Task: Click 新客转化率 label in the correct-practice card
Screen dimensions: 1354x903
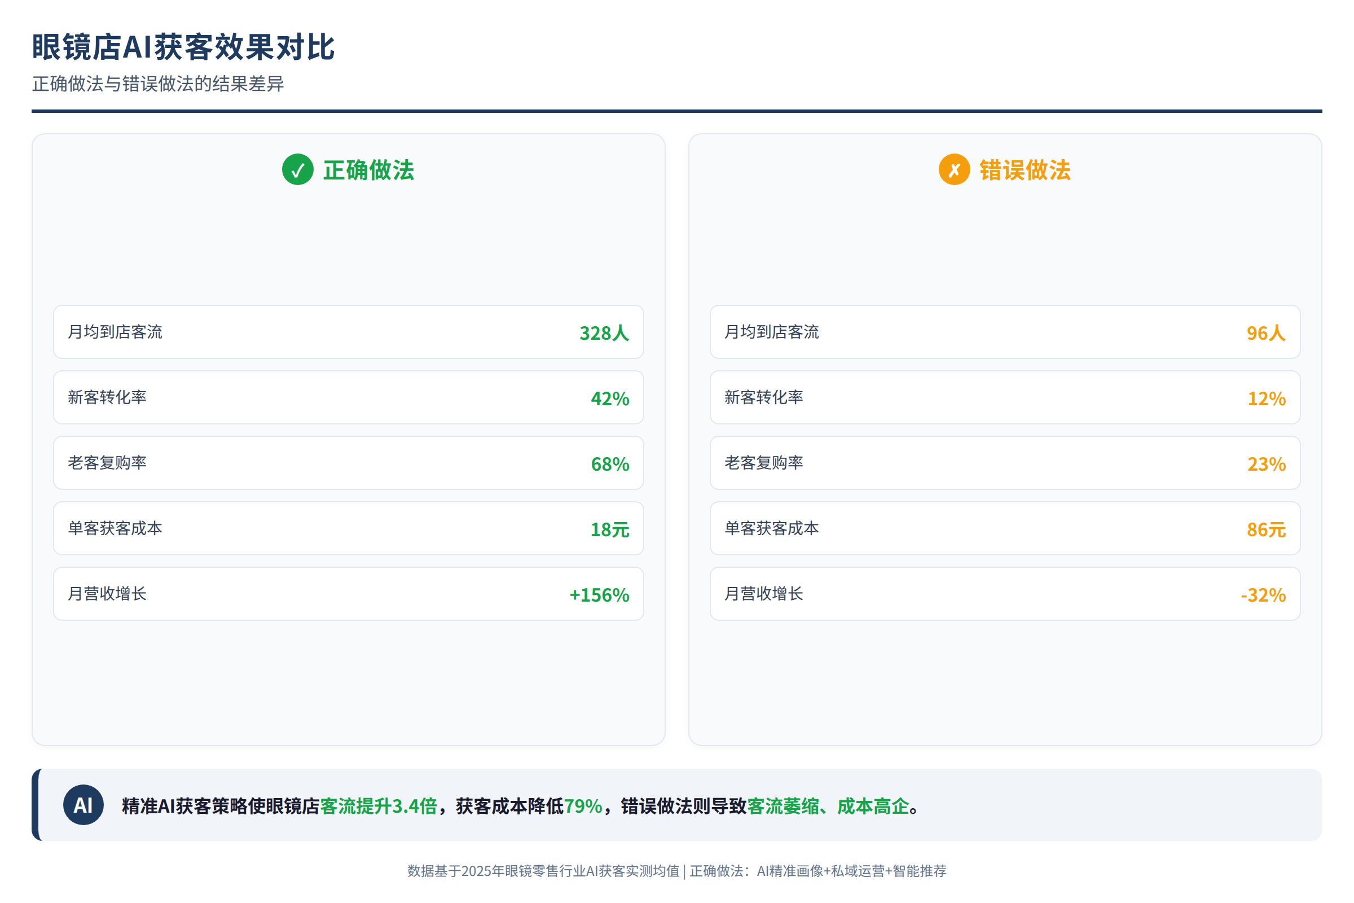Action: tap(107, 397)
